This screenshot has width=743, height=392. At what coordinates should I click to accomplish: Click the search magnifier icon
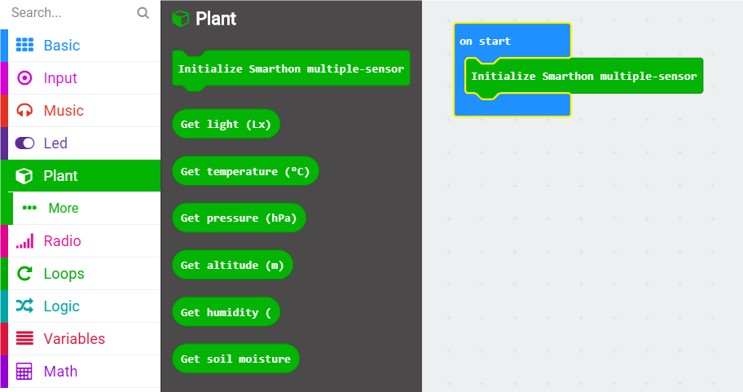[143, 13]
